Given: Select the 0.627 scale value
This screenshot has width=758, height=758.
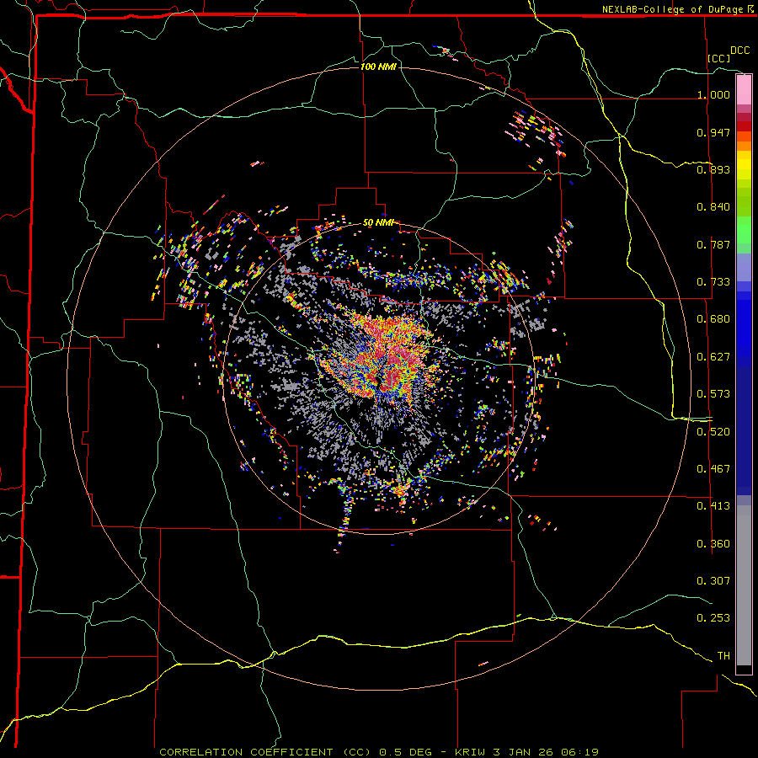Looking at the screenshot, I should (x=713, y=357).
